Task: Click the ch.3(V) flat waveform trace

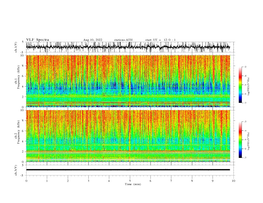Action: coord(128,170)
